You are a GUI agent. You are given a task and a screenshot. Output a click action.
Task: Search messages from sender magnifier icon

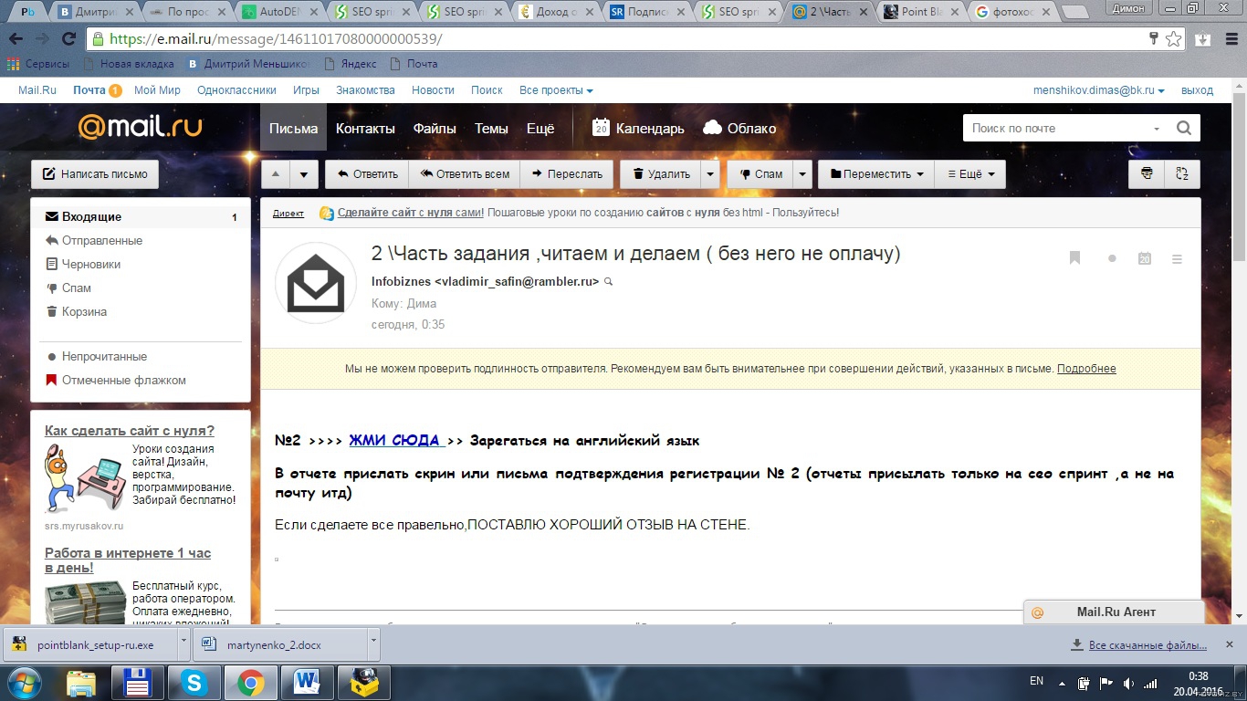click(x=609, y=282)
